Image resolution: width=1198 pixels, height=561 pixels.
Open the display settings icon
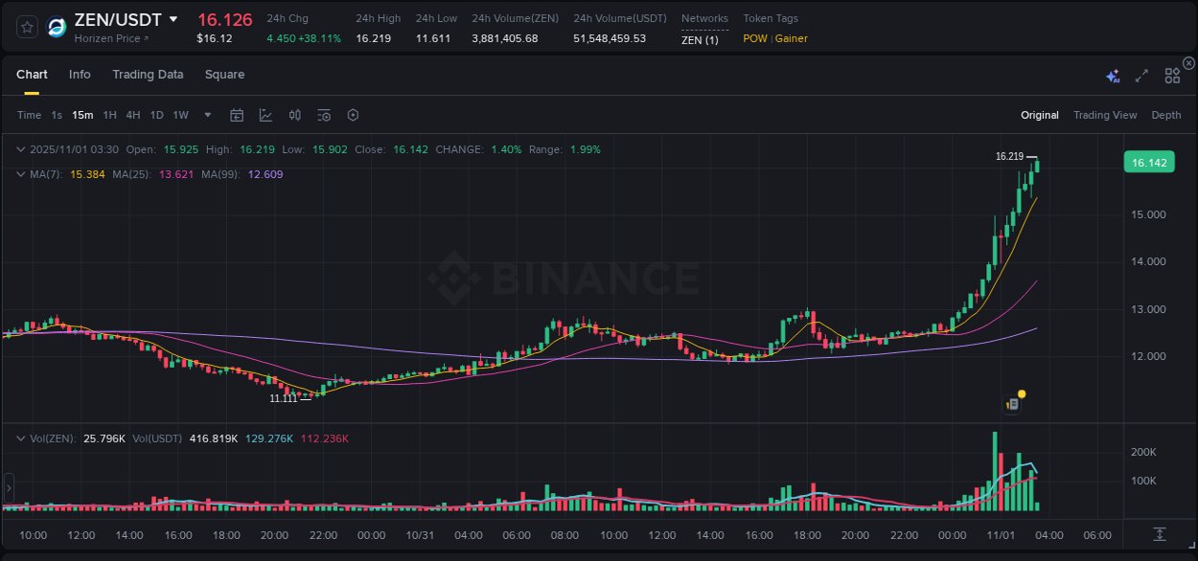324,115
